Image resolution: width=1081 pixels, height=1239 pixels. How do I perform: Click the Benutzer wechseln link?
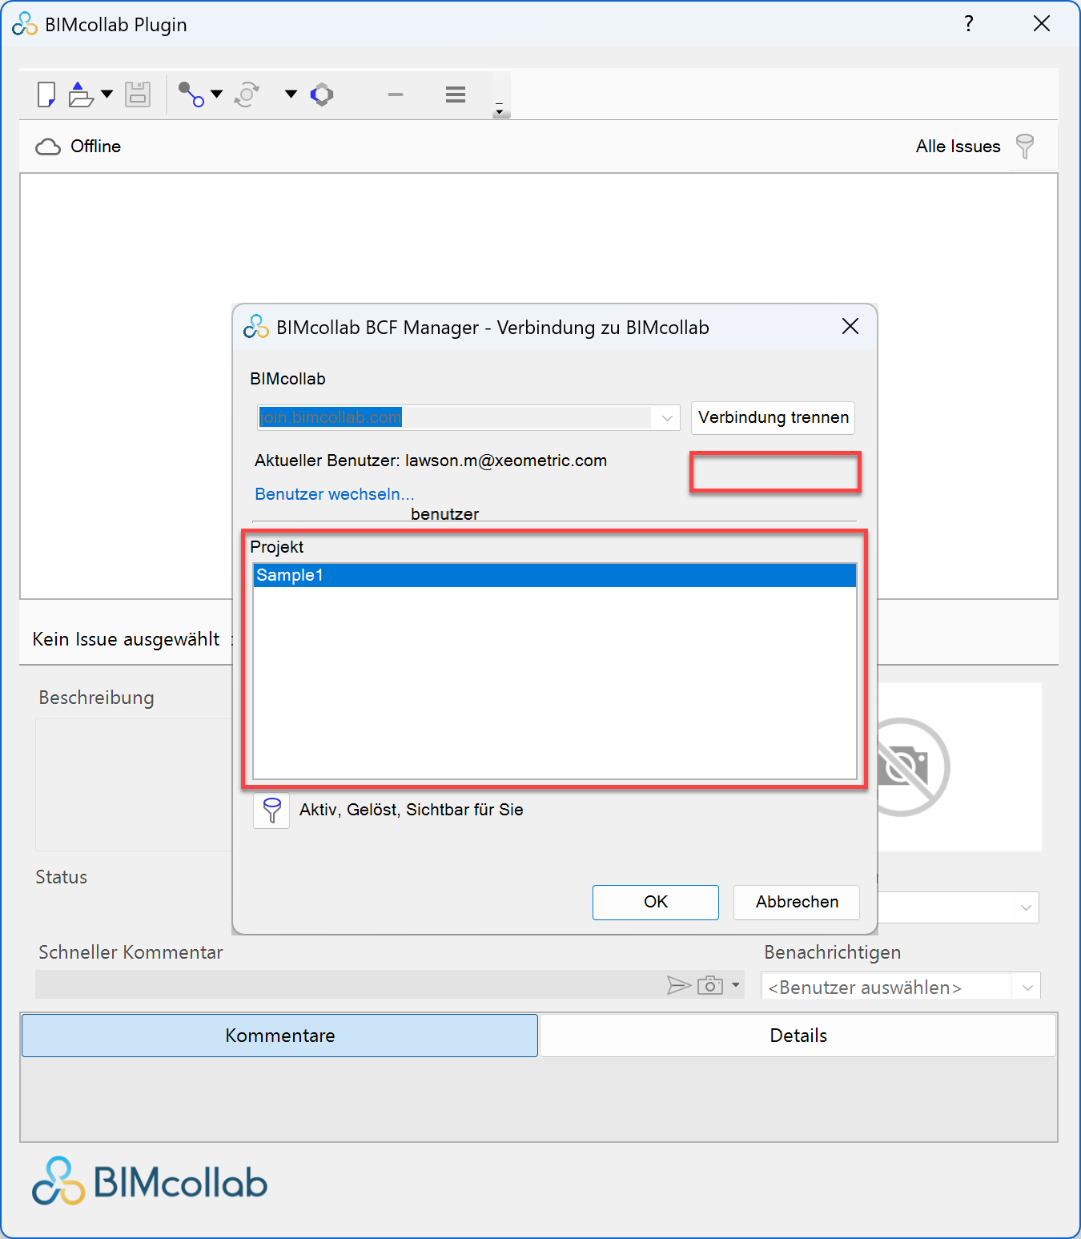tap(334, 494)
